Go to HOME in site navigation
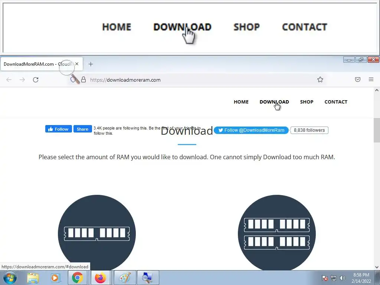This screenshot has width=380, height=285. (241, 102)
